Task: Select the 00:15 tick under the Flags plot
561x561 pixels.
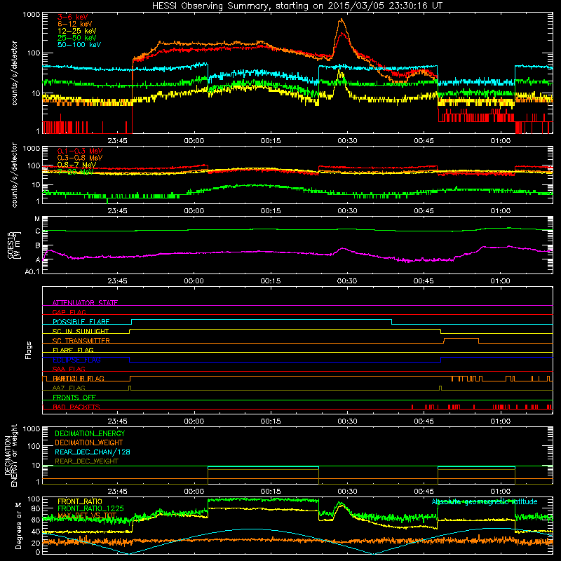Action: click(x=271, y=421)
